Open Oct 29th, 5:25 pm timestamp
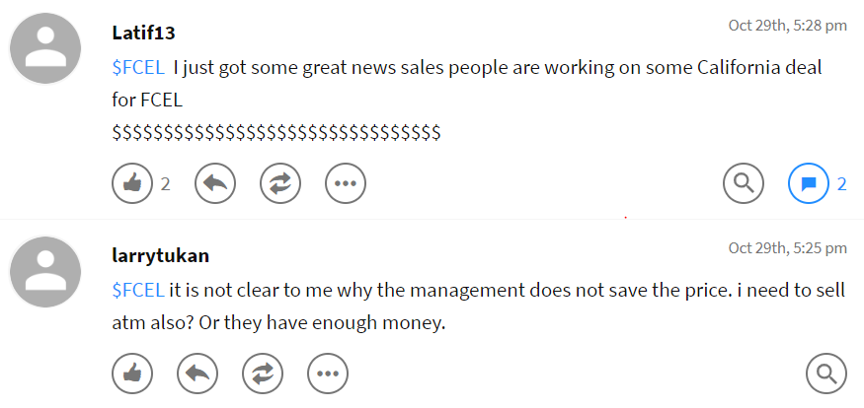864x408 pixels. tap(787, 247)
